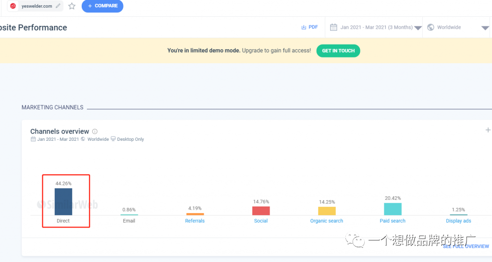
Task: Open the Channels overview info tooltip icon
Action: tap(95, 132)
